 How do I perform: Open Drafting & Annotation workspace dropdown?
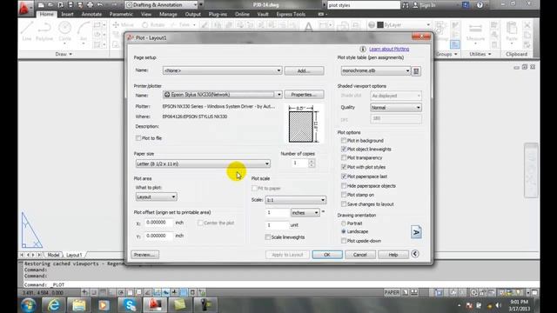coord(162,5)
